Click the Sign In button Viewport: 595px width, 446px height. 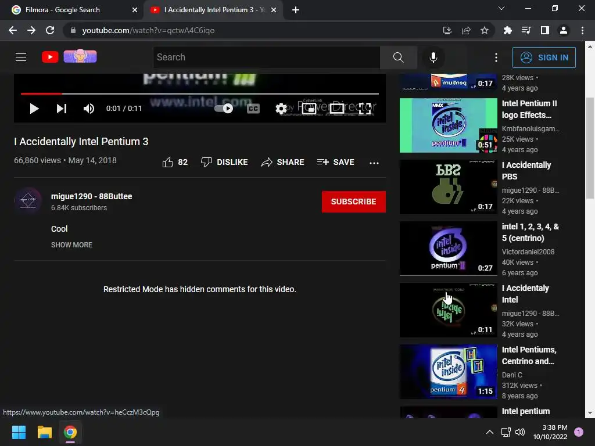pos(544,57)
